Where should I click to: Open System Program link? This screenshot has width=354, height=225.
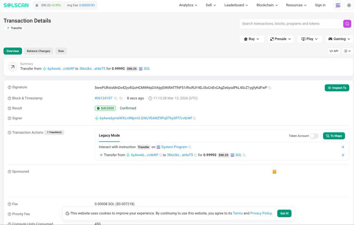[x=174, y=147]
